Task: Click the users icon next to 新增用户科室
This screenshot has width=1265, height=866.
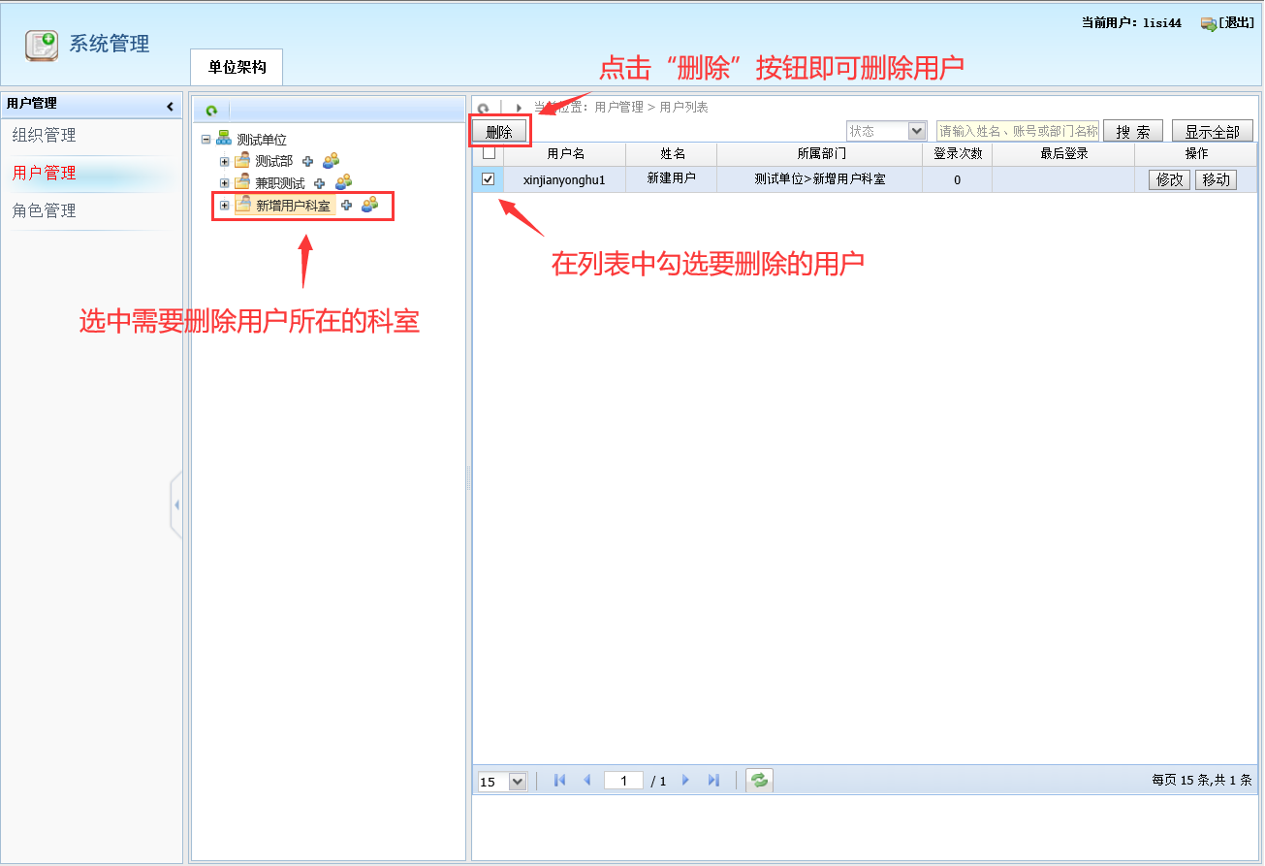Action: pyautogui.click(x=369, y=205)
